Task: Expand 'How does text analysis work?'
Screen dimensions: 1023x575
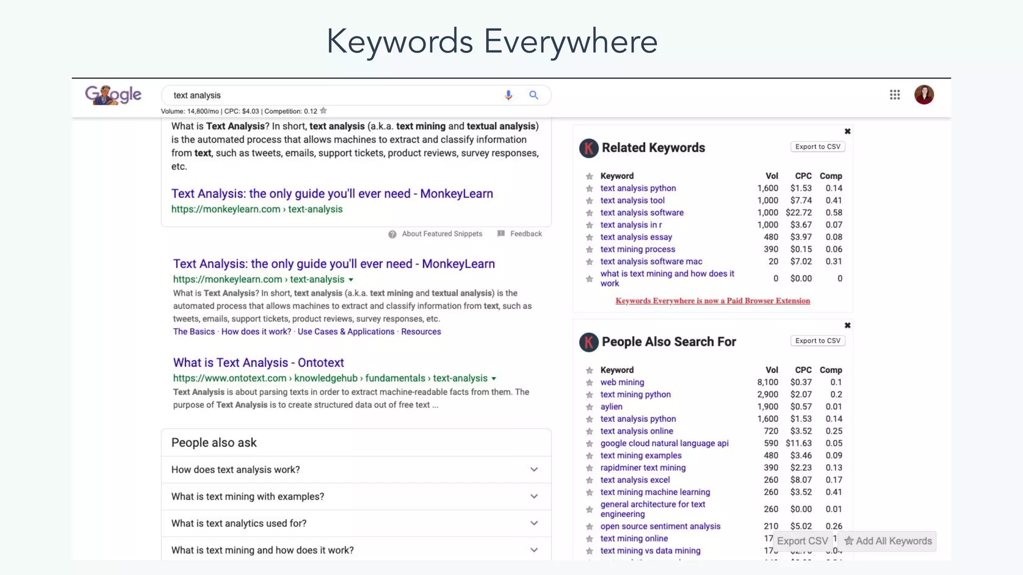Action: coord(356,470)
